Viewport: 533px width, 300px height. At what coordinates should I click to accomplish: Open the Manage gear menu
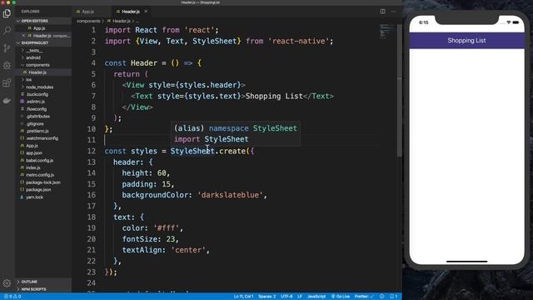[x=7, y=282]
